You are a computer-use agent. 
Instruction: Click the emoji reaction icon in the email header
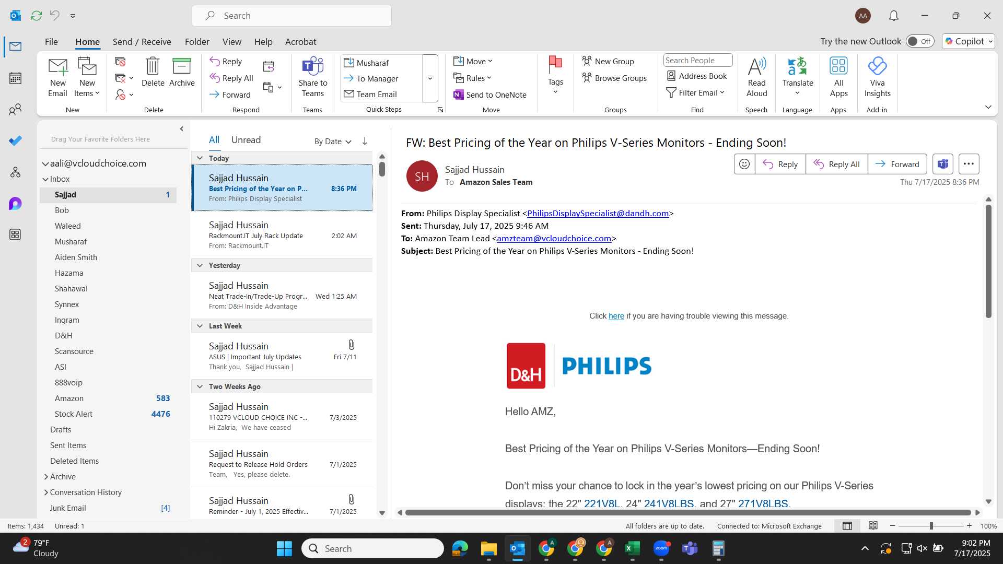[744, 164]
